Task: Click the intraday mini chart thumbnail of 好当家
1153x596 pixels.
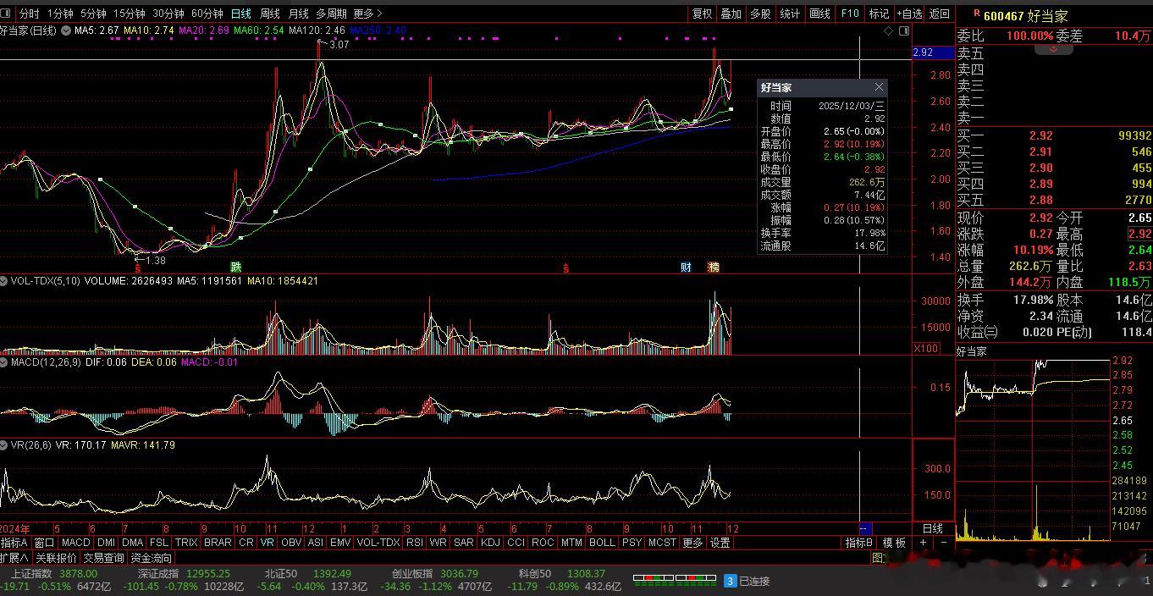Action: point(1033,450)
